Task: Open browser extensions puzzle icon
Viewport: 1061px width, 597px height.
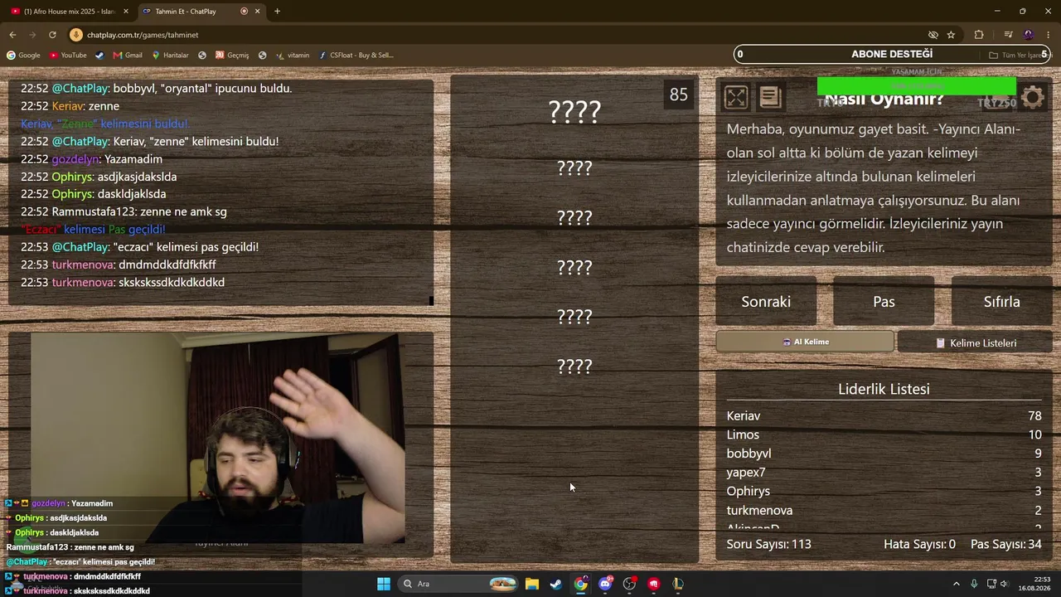Action: (x=979, y=35)
